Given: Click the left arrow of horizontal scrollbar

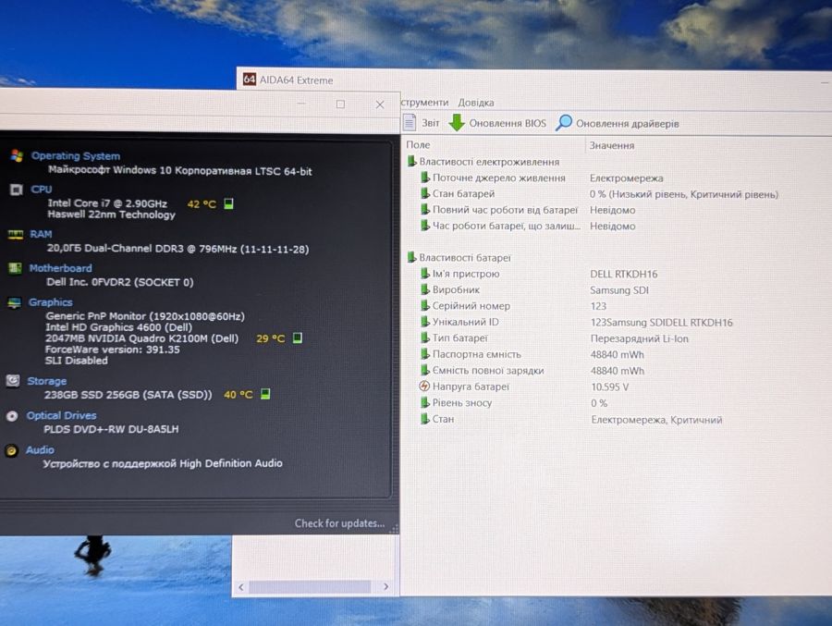Looking at the screenshot, I should point(241,587).
